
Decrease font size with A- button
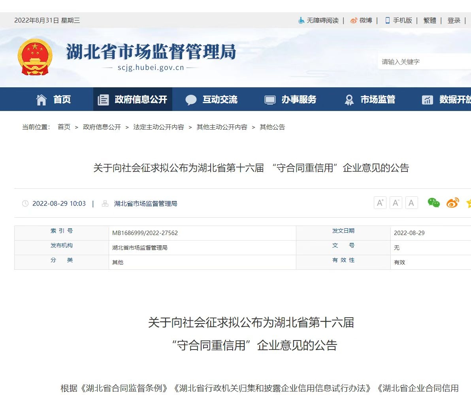[396, 203]
